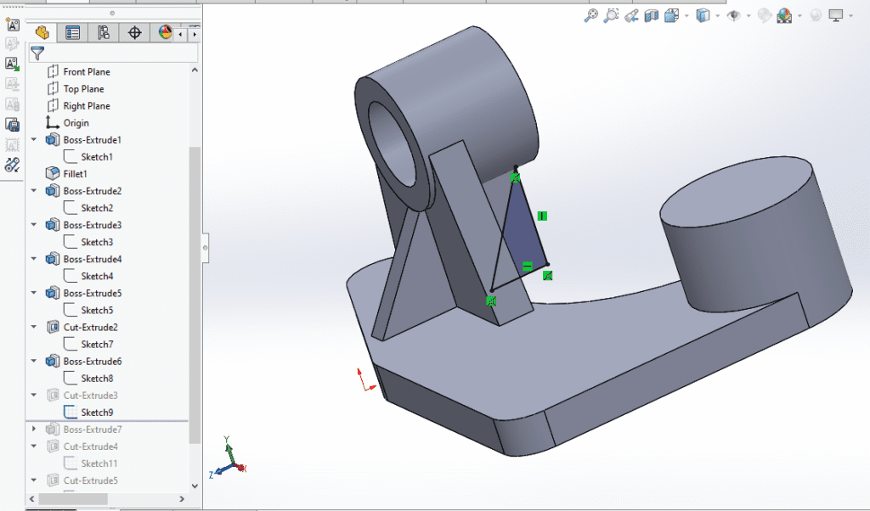Go back to Previous View
The height and width of the screenshot is (511, 870).
click(631, 15)
